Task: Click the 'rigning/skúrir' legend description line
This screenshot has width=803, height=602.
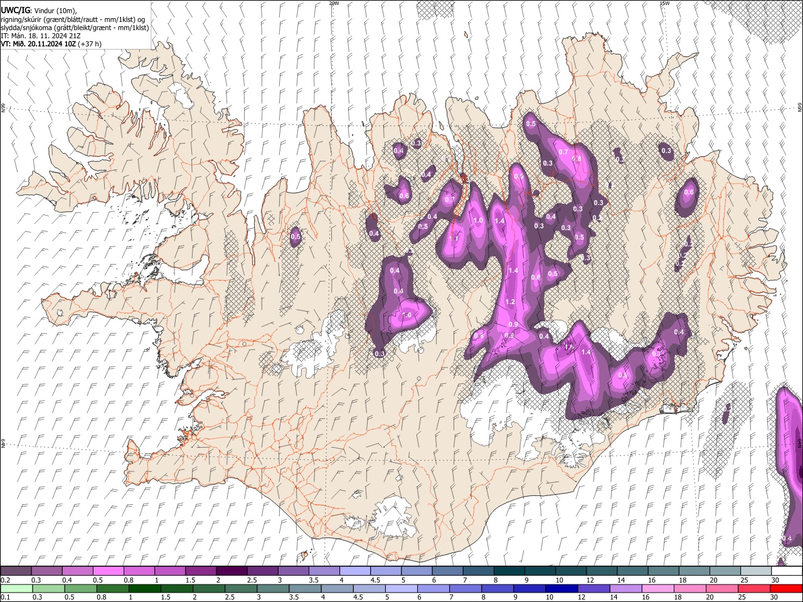Action: (x=73, y=19)
